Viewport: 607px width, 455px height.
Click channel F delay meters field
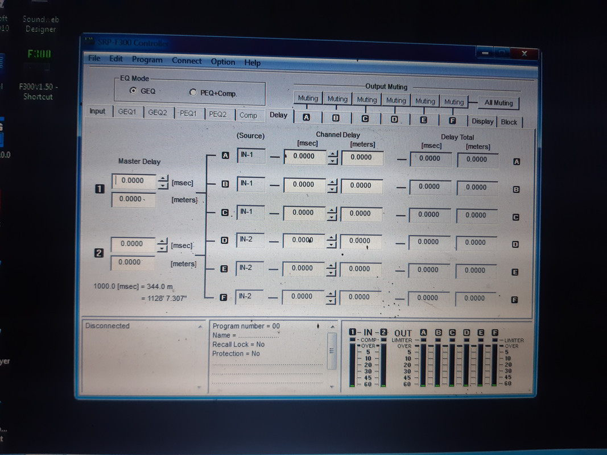coord(361,297)
